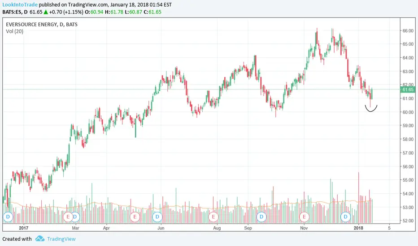Click the 'EVERSOURCE ENERGY, D, BATS' chart title
418x246 pixels.
[x=42, y=25]
